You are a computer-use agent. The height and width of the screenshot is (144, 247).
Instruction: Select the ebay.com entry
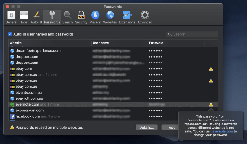(x=113, y=69)
